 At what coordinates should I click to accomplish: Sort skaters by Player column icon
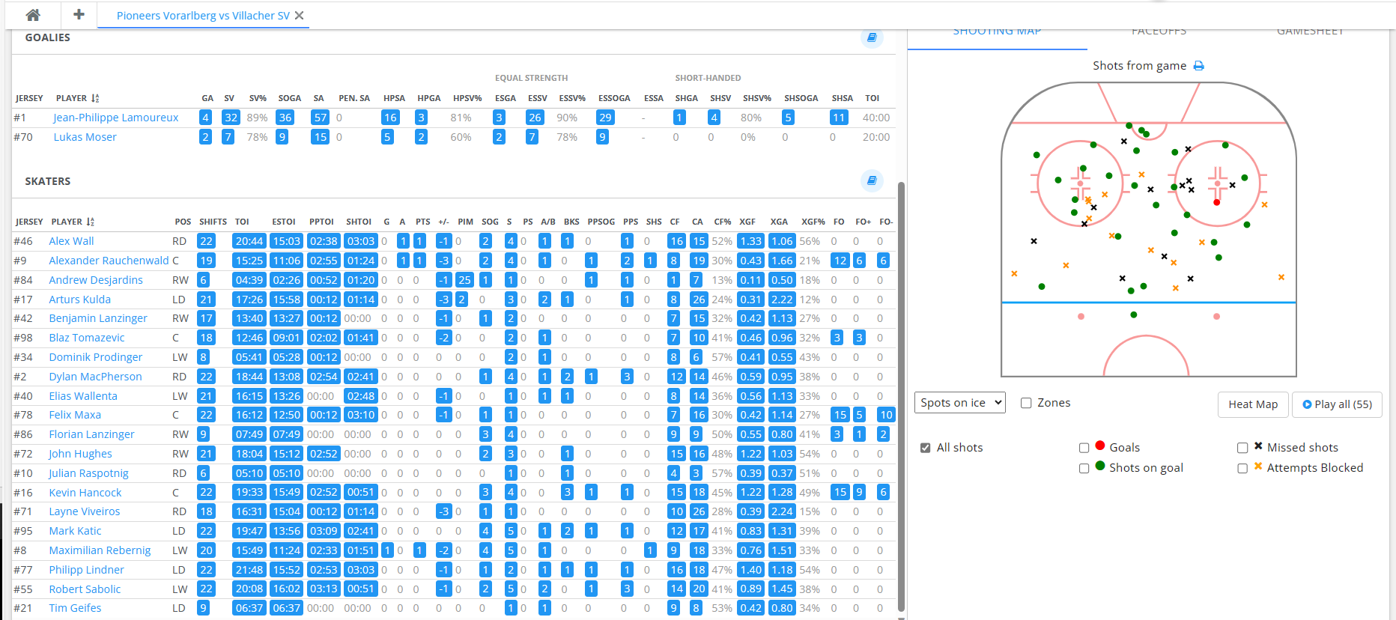tap(91, 222)
